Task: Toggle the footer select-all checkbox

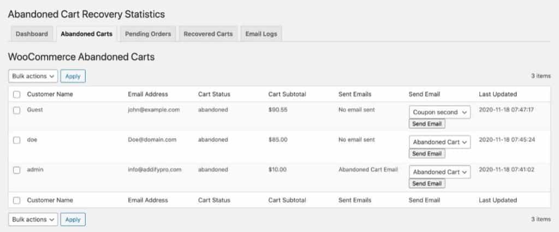Action: [17, 200]
